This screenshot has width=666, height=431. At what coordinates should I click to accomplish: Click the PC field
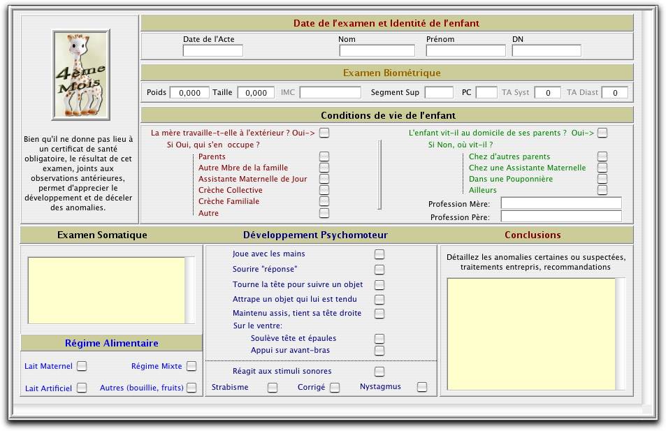pyautogui.click(x=486, y=93)
